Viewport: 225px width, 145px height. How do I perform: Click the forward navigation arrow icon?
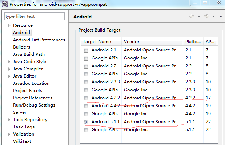(x=206, y=16)
